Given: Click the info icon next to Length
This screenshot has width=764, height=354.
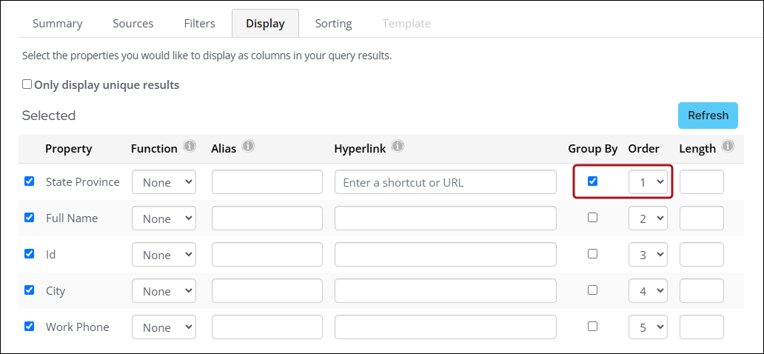Looking at the screenshot, I should (728, 147).
